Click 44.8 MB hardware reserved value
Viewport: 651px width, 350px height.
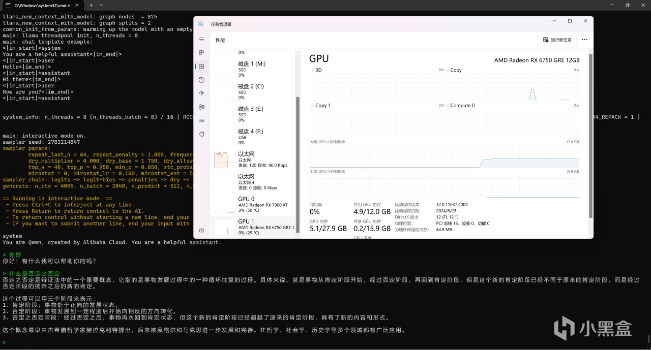[444, 230]
